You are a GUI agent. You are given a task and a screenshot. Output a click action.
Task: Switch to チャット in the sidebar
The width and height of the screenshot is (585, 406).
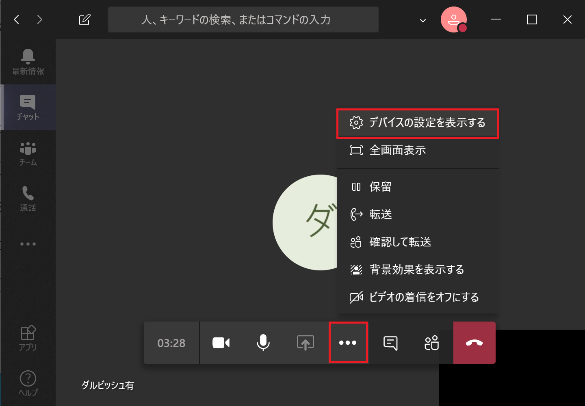point(28,107)
